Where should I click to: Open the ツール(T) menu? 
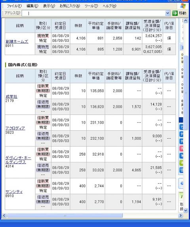[91, 6]
